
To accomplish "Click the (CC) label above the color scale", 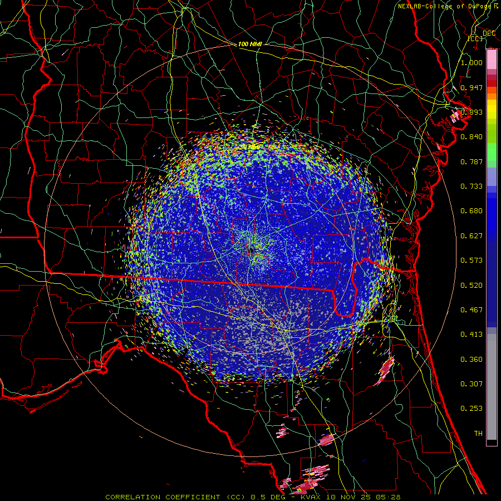I will click(x=475, y=38).
